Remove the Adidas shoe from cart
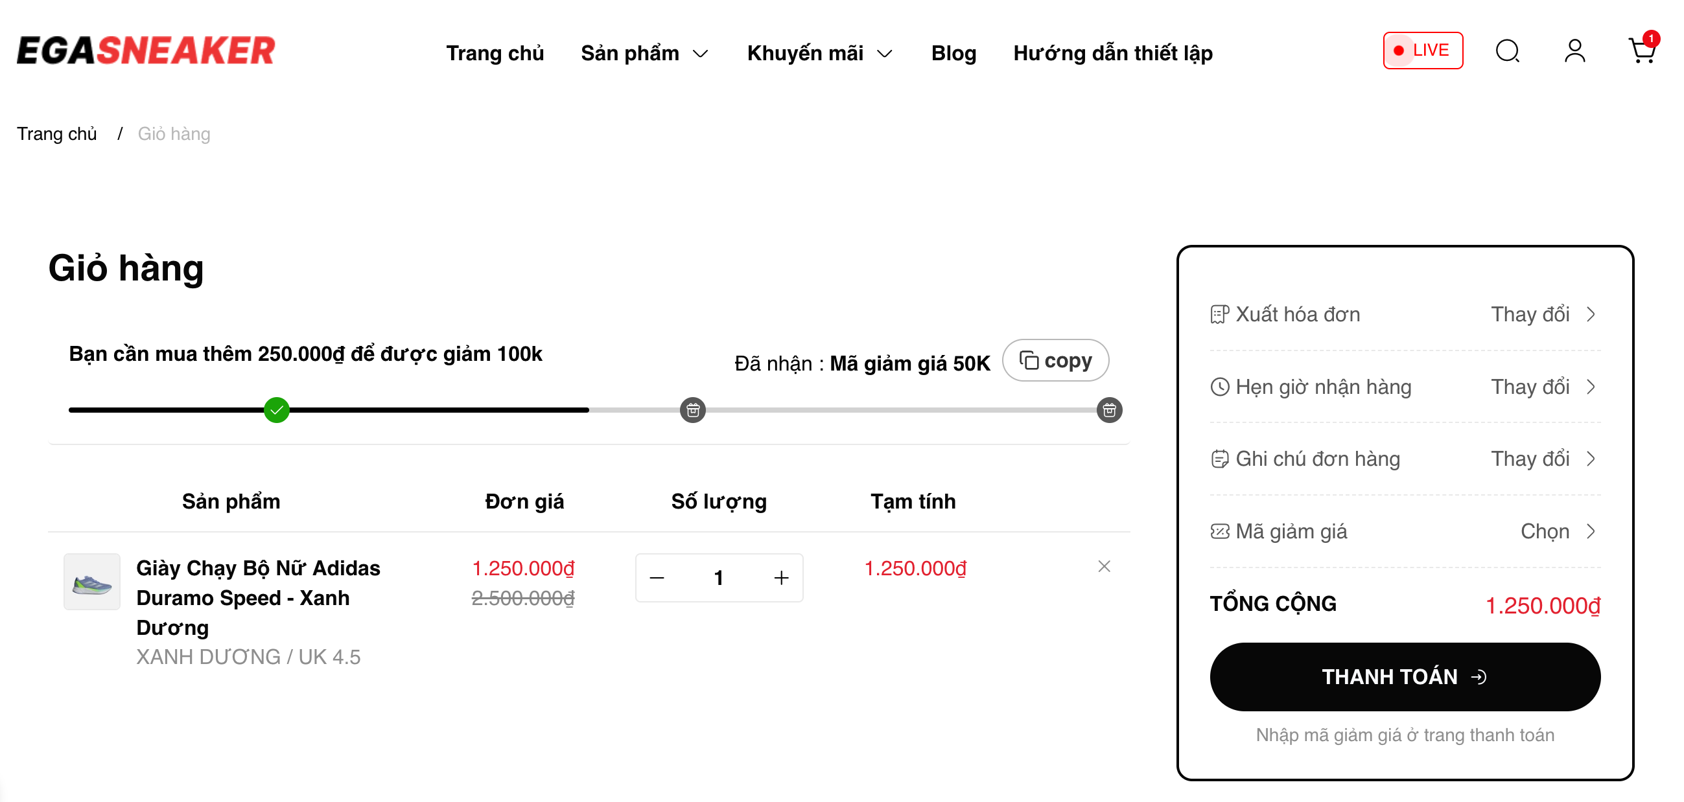Screen dimensions: 1684x802 click(1103, 566)
